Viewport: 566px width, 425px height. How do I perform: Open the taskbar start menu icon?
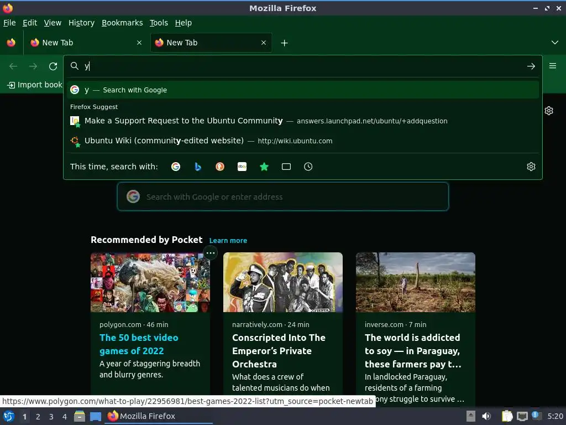point(9,416)
